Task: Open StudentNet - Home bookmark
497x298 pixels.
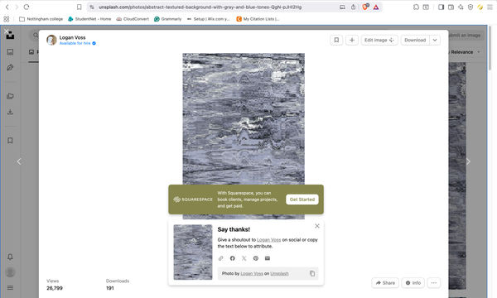Action: [89, 19]
